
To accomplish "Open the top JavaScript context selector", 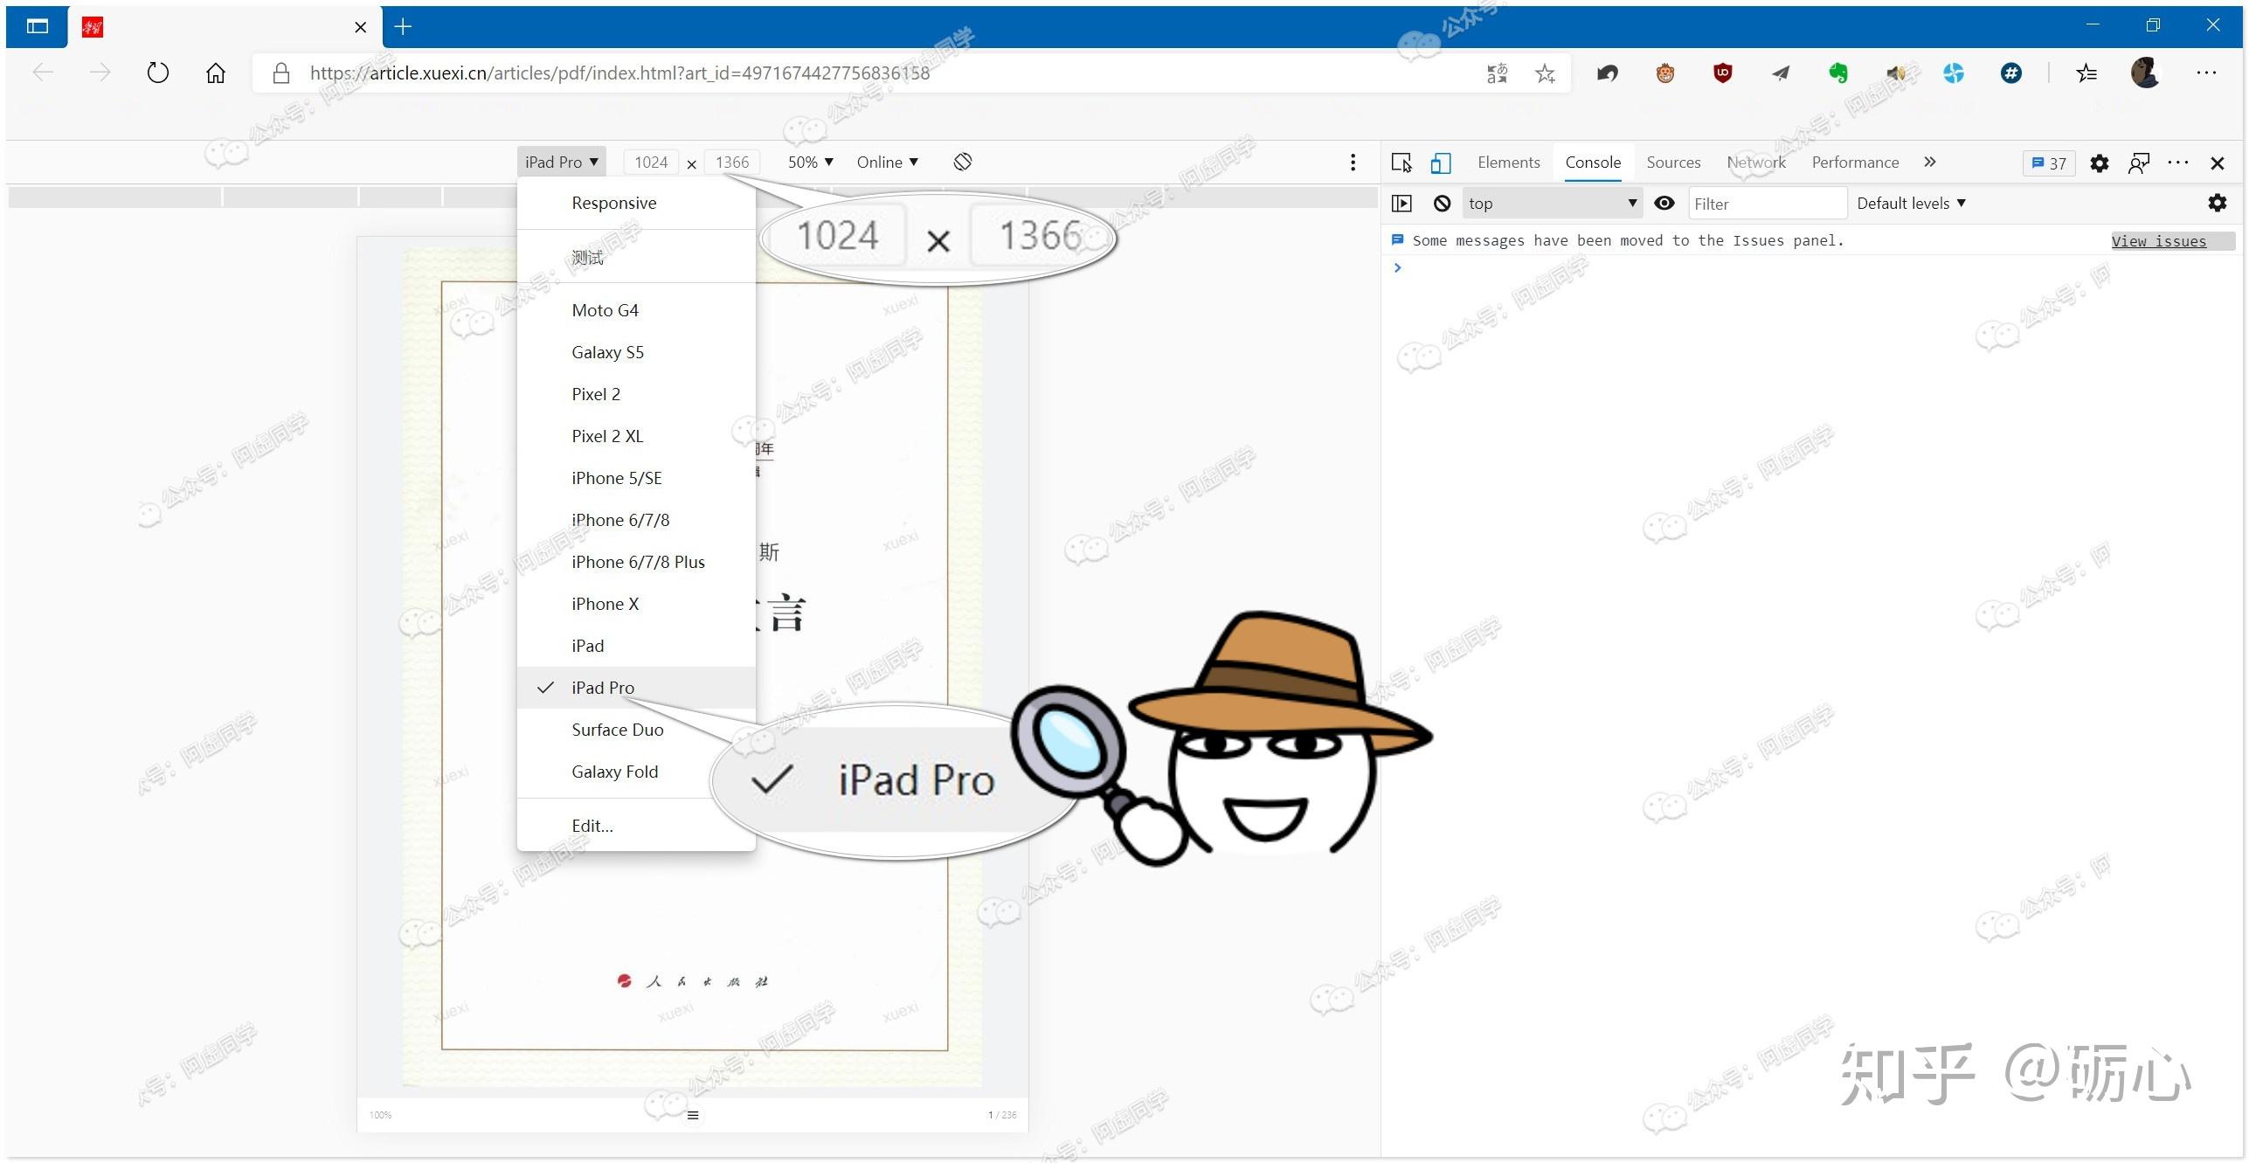I will [x=1551, y=204].
